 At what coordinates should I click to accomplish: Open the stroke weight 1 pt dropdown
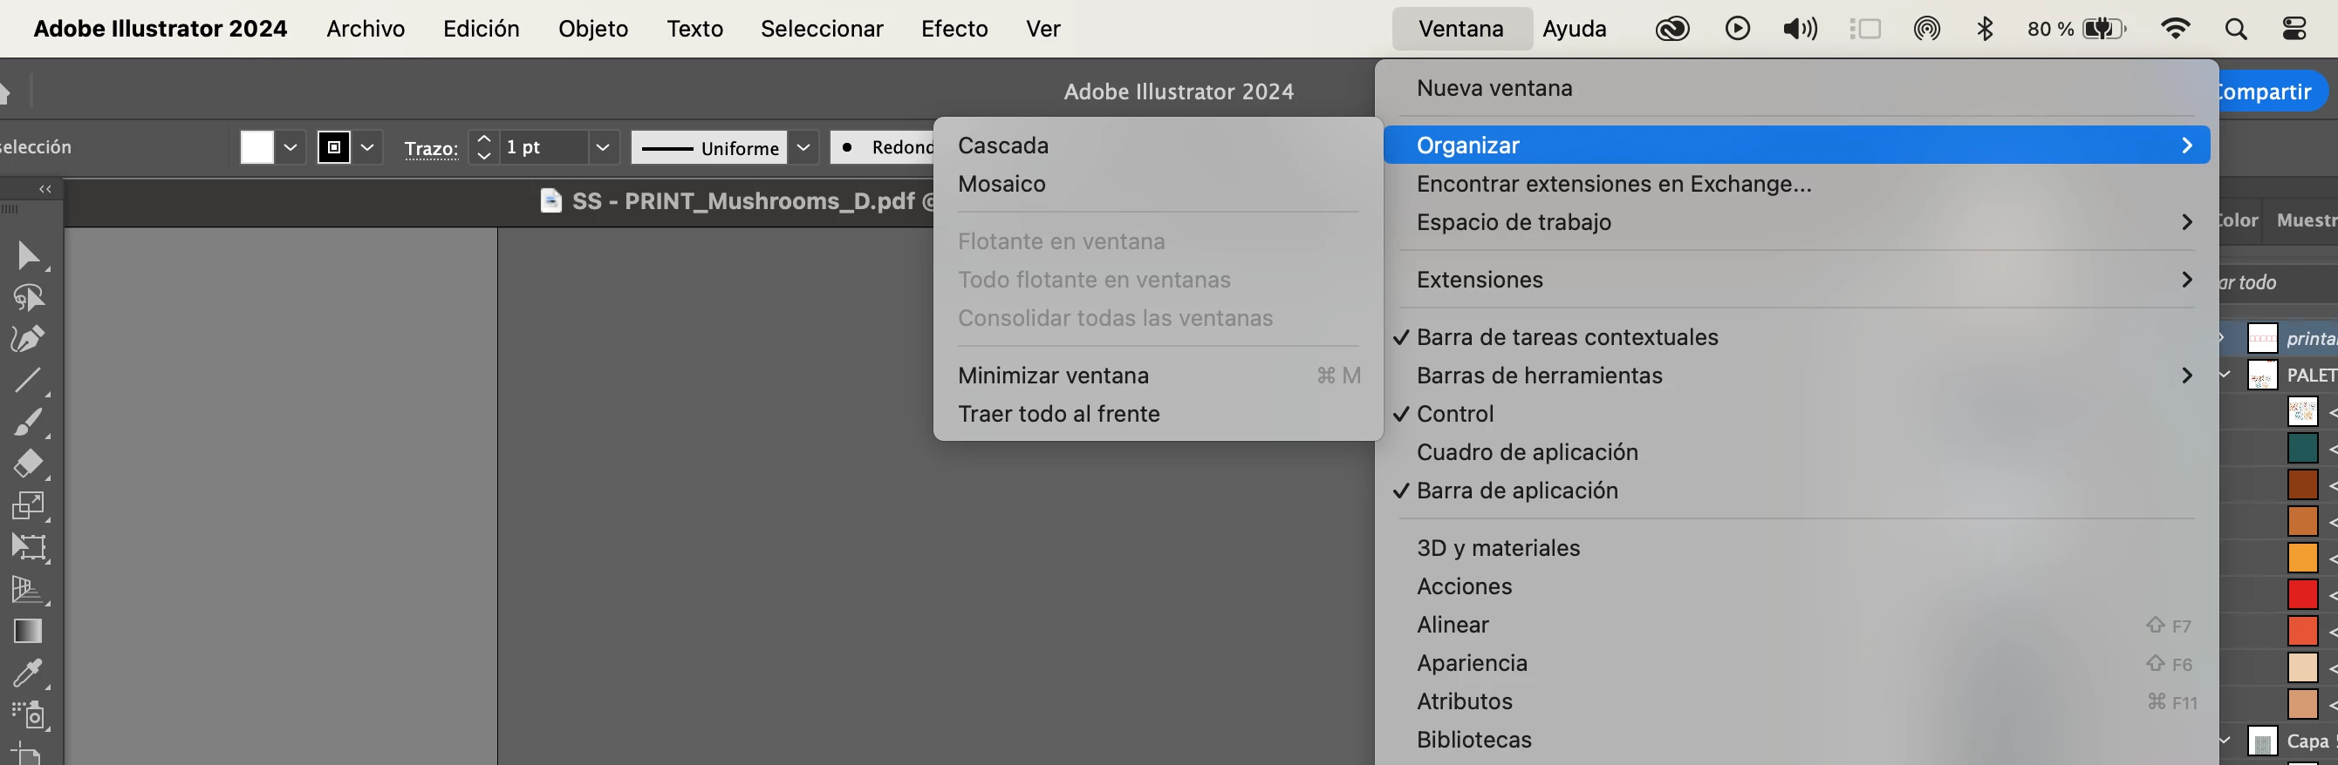point(602,147)
